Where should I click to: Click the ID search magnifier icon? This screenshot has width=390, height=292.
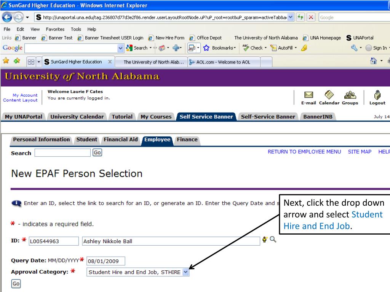tap(273, 240)
